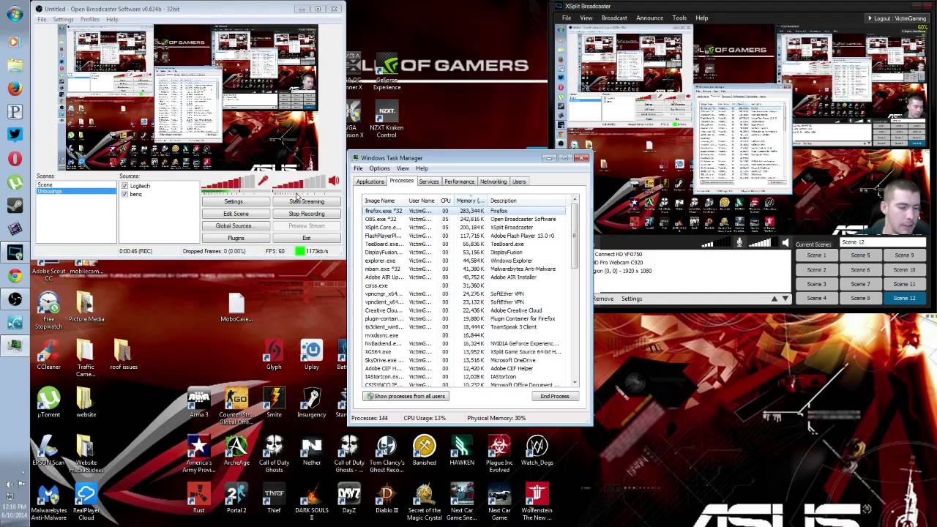The width and height of the screenshot is (937, 527).
Task: Open the Portal 2 desktop icon
Action: [x=236, y=498]
